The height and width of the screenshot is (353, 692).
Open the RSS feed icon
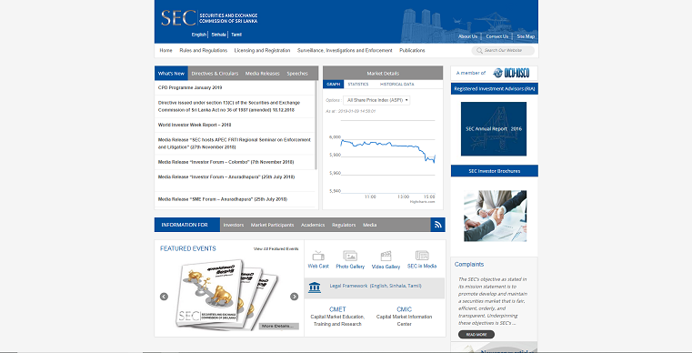click(437, 225)
